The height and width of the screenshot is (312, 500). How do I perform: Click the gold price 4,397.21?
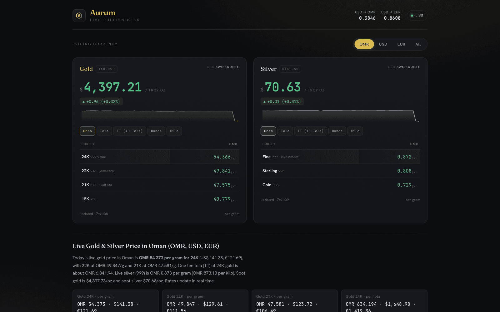pyautogui.click(x=113, y=87)
